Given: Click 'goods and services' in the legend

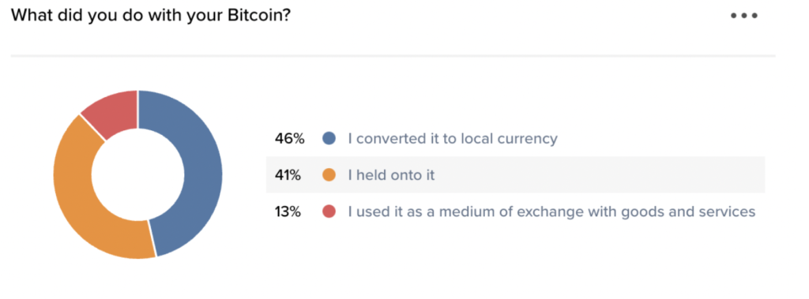Looking at the screenshot, I should pyautogui.click(x=686, y=211).
